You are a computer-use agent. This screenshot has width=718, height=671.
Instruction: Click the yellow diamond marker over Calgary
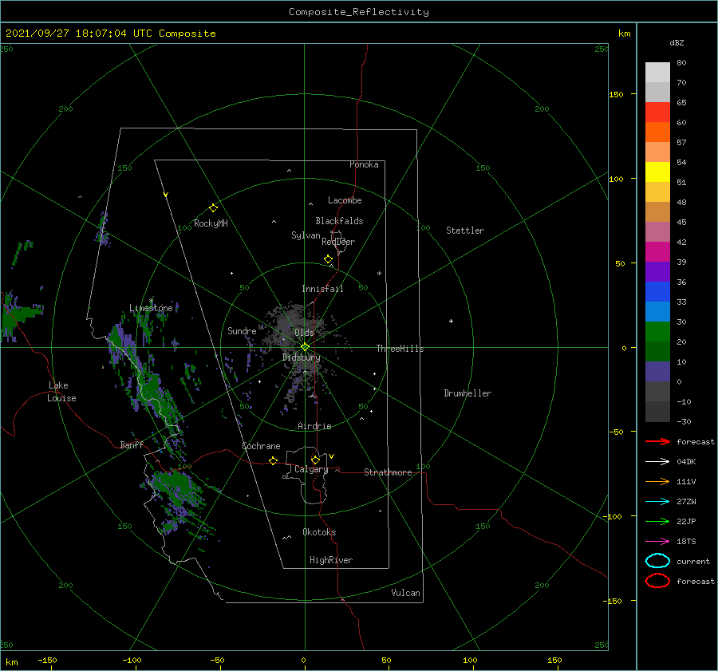[x=315, y=460]
